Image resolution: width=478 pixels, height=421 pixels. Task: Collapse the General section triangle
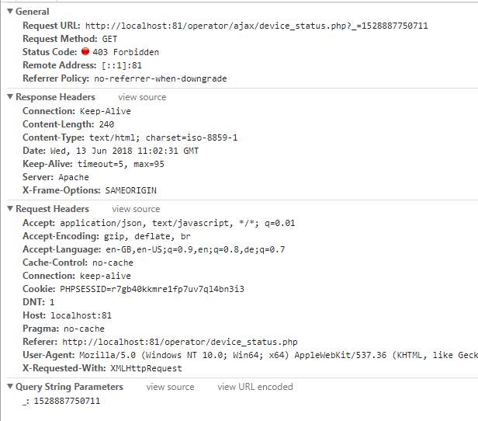[9, 12]
